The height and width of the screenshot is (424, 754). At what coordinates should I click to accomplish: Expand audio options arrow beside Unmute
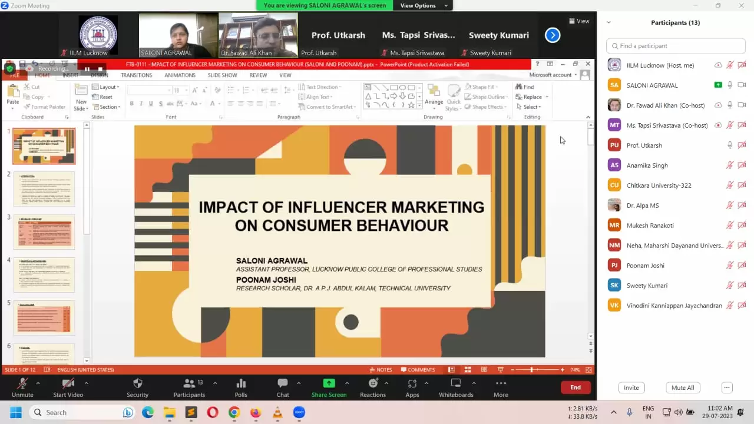[x=38, y=383]
